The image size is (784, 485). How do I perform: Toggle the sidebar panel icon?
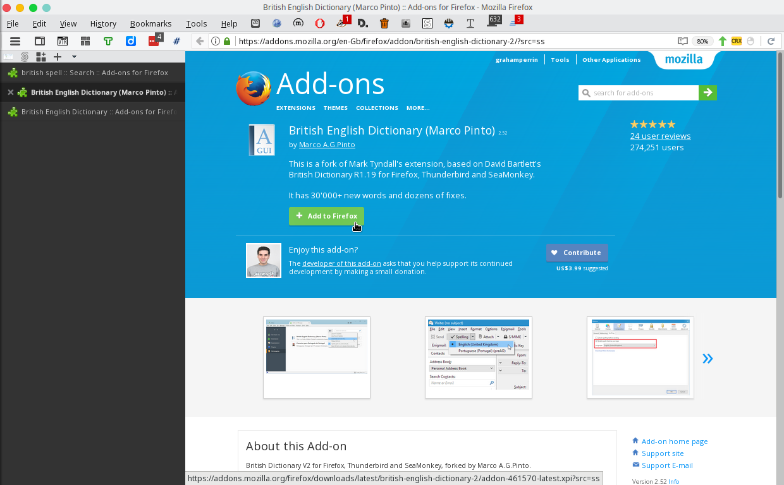[39, 41]
